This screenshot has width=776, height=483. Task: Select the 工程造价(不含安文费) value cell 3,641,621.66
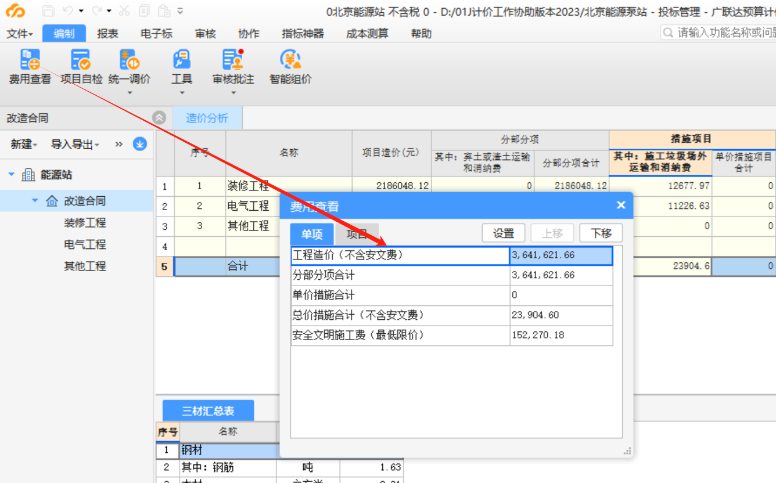pos(561,255)
